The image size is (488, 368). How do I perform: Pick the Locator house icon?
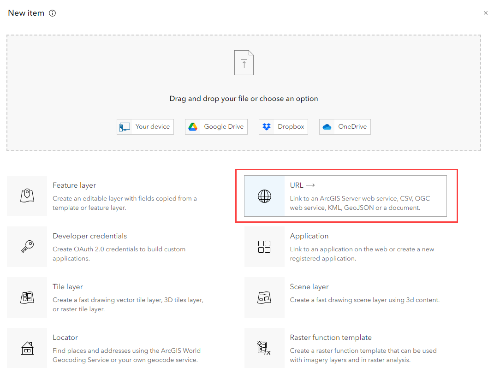[27, 348]
